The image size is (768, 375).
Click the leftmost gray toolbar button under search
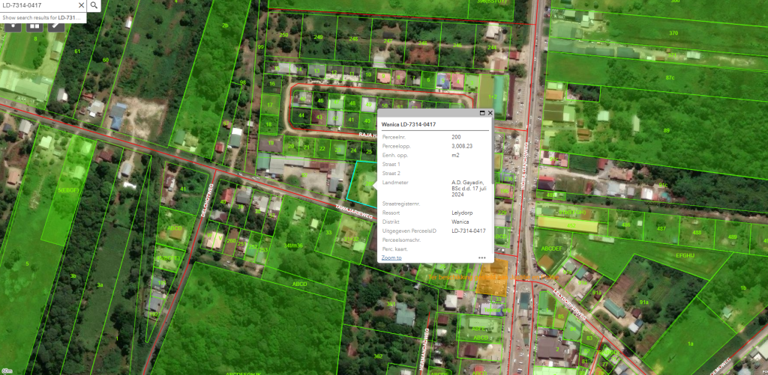tap(12, 25)
